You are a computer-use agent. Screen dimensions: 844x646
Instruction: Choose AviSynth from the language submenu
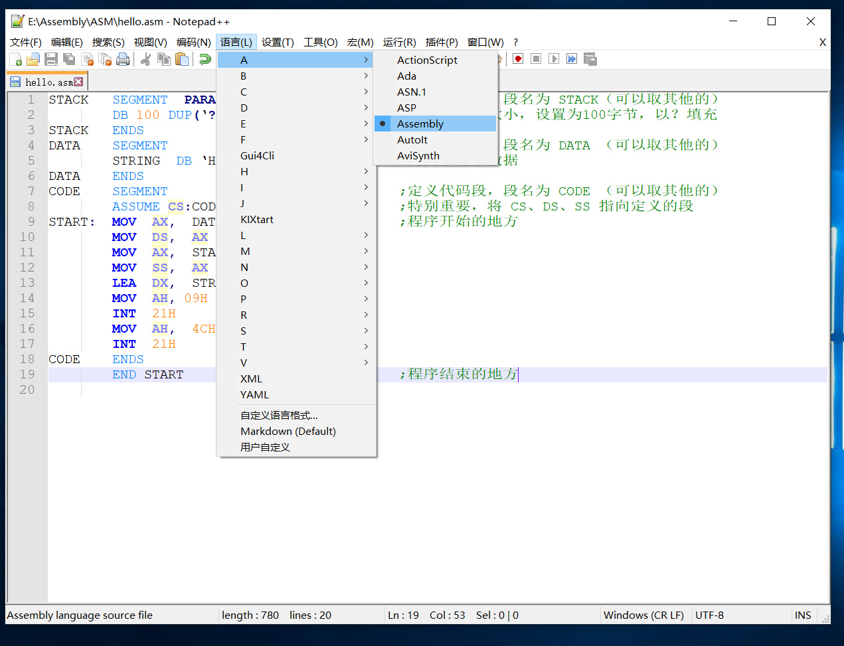[x=436, y=155]
